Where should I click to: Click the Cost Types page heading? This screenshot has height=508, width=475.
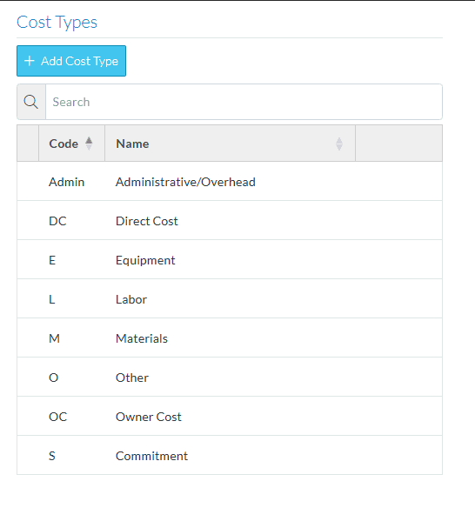[x=57, y=23]
